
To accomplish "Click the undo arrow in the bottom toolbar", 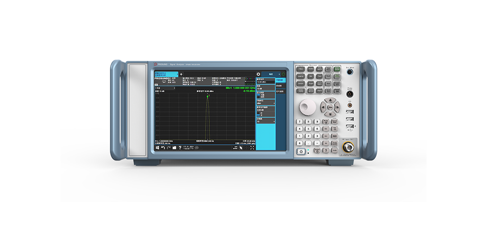I will pos(163,147).
